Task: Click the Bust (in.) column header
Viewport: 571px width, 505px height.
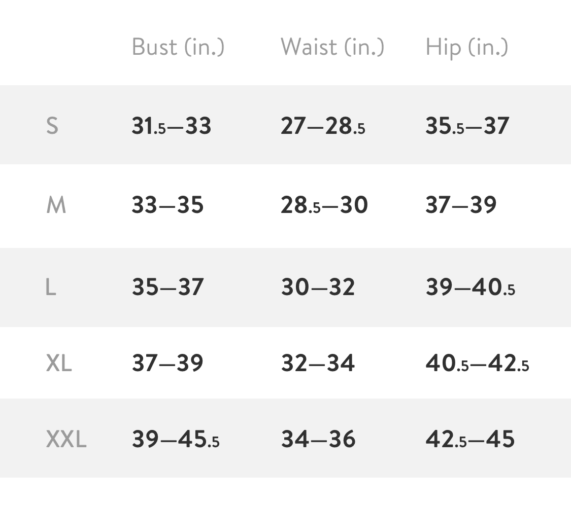Action: 178,47
